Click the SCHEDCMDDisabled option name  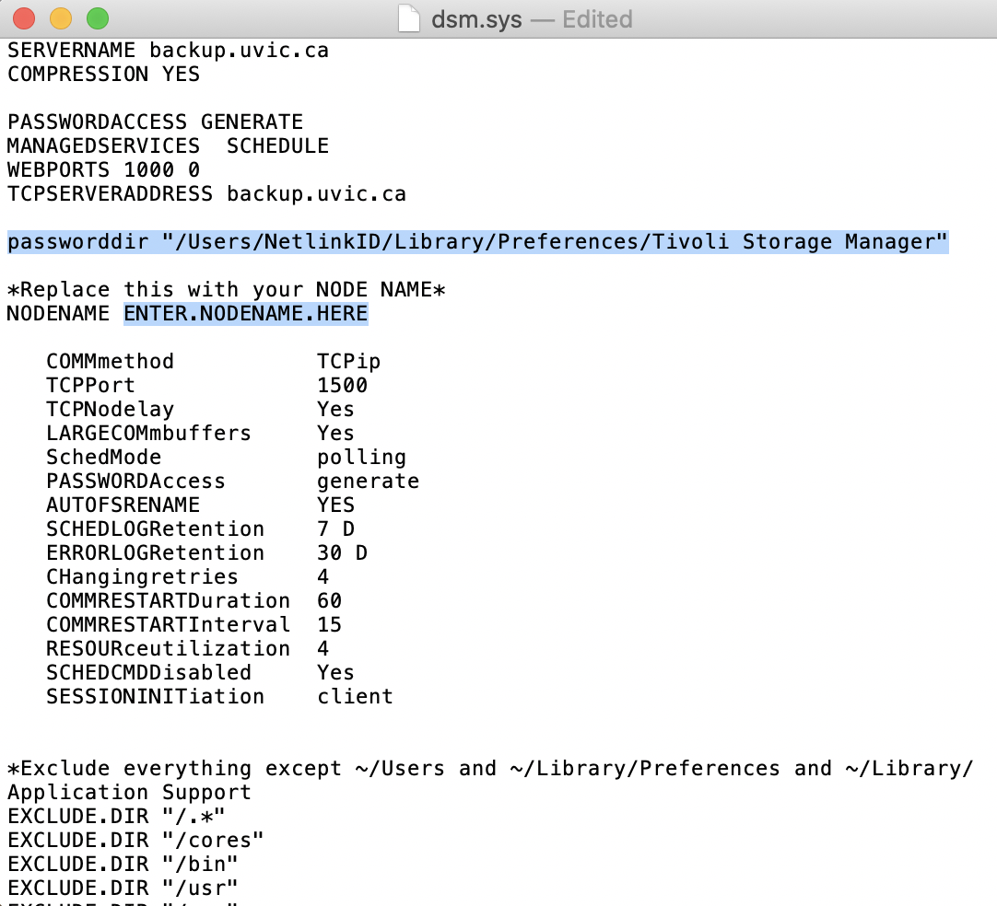tap(148, 673)
